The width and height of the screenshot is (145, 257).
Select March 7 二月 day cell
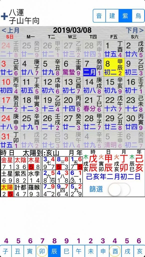tap(93, 67)
